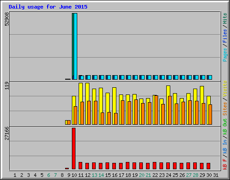Click the 27166 y-axis value
Image resolution: width=230 pixels, height=180 pixels.
click(x=7, y=133)
